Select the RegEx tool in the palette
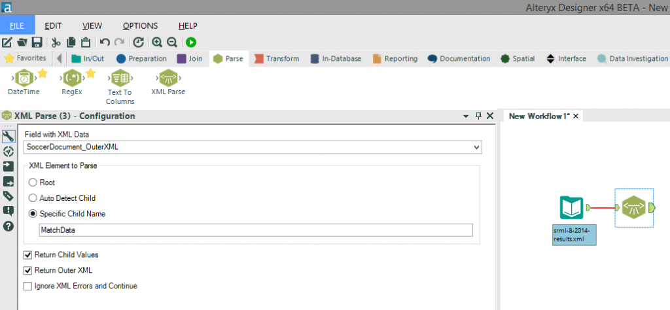The width and height of the screenshot is (670, 310). click(71, 82)
